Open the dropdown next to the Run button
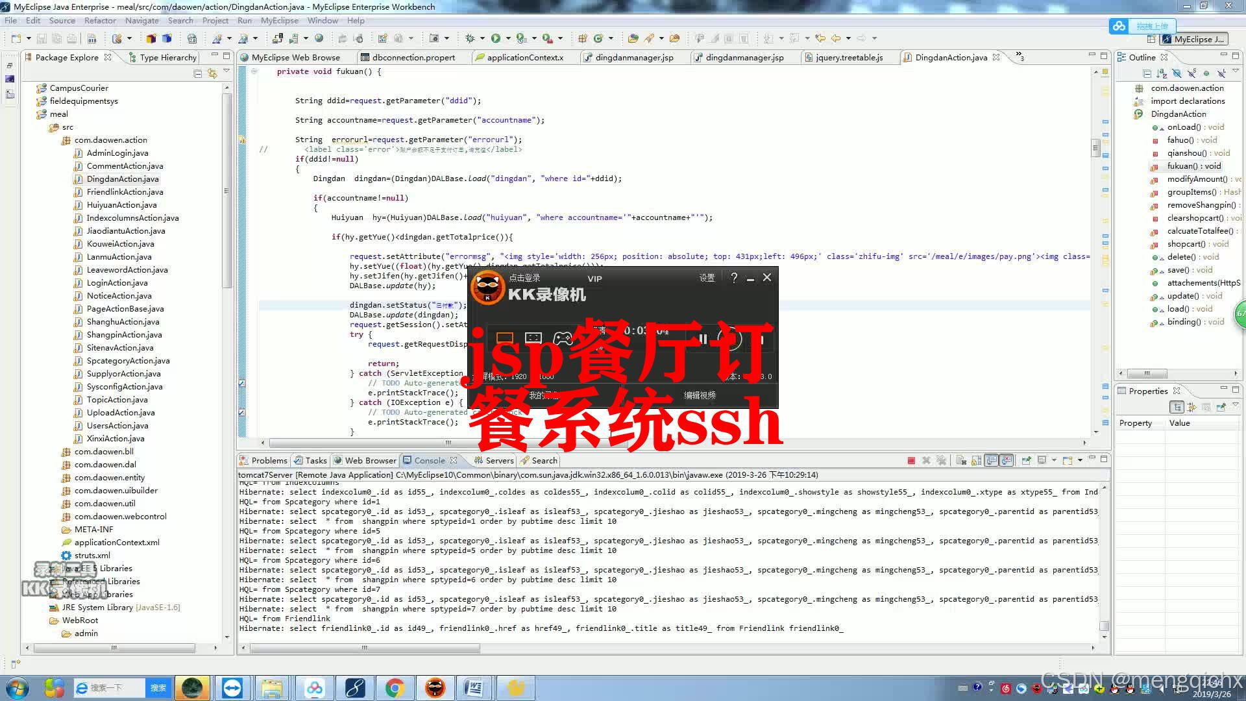Image resolution: width=1246 pixels, height=701 pixels. click(508, 38)
